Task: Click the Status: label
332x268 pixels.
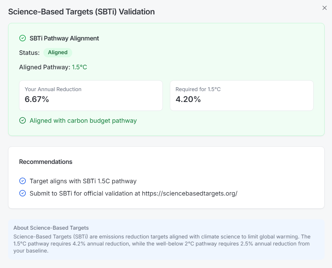Action: click(x=29, y=53)
